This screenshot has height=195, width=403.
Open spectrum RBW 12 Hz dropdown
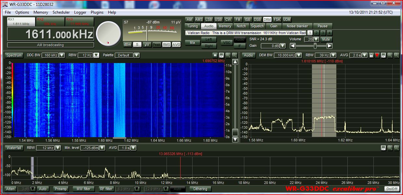96,55
